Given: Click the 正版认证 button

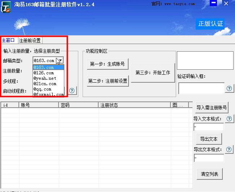Looking at the screenshot, I should 210,24.
